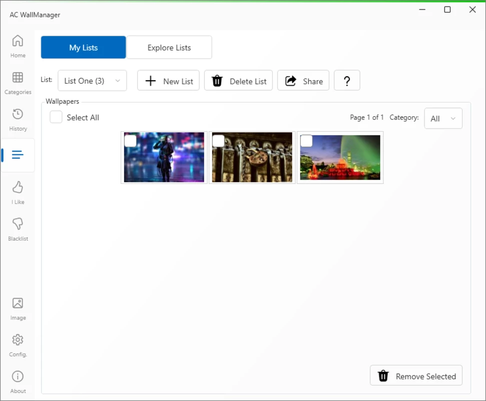The height and width of the screenshot is (401, 486).
Task: Switch to My Lists tab
Action: (84, 48)
